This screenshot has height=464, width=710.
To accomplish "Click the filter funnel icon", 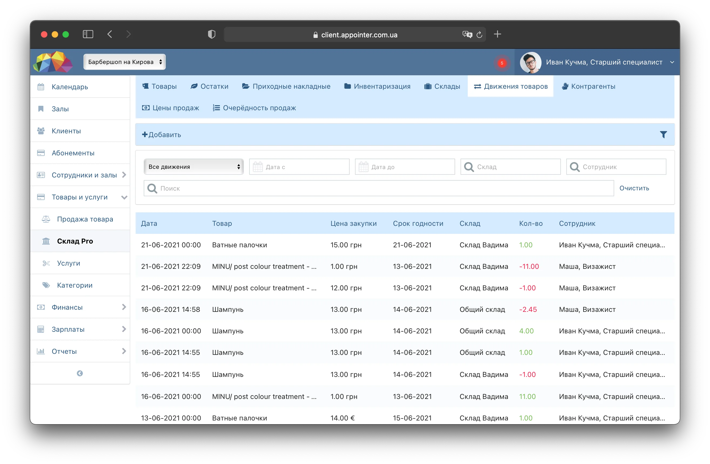I will [x=663, y=135].
